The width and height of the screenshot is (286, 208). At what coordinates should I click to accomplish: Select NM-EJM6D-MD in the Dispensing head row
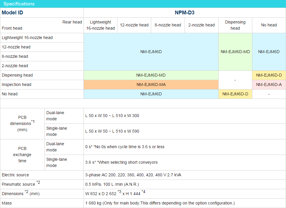151,75
